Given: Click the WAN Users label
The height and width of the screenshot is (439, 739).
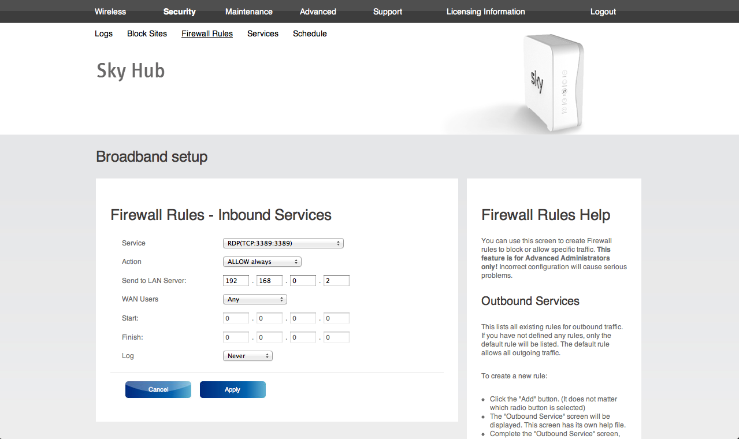Looking at the screenshot, I should point(140,299).
